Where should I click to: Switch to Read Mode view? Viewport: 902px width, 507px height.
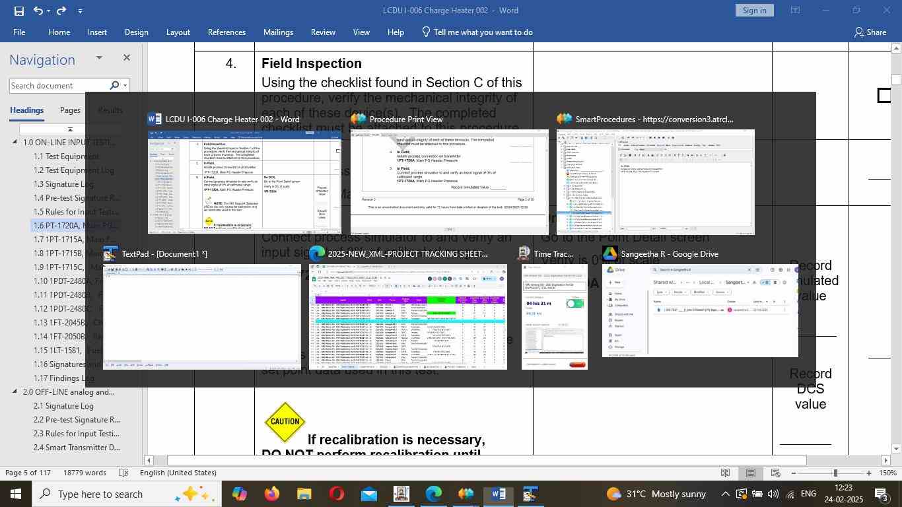coord(725,473)
